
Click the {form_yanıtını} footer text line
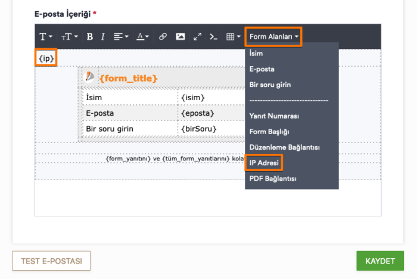(175, 159)
